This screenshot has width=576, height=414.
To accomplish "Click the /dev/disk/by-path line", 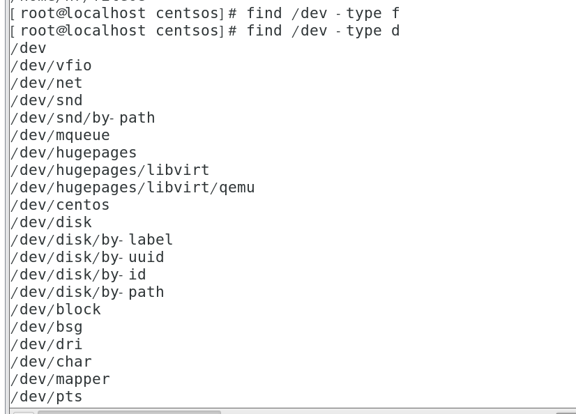I will point(87,292).
